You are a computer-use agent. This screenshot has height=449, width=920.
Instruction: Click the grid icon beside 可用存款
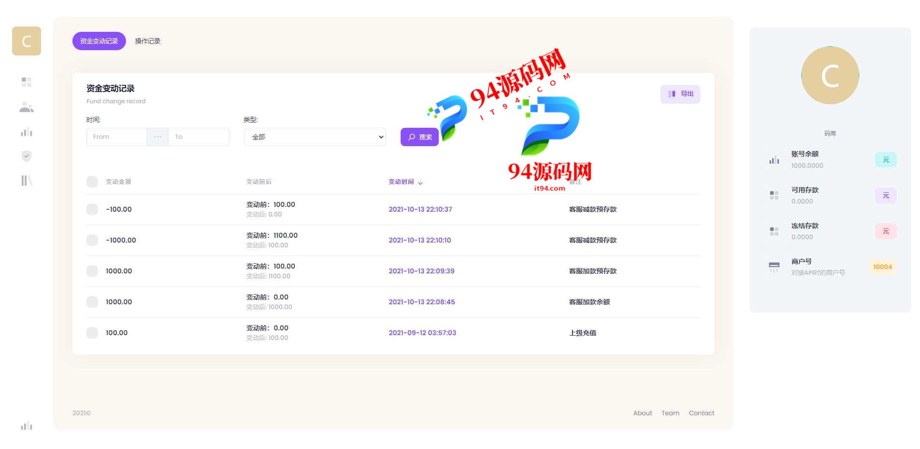[x=774, y=195]
